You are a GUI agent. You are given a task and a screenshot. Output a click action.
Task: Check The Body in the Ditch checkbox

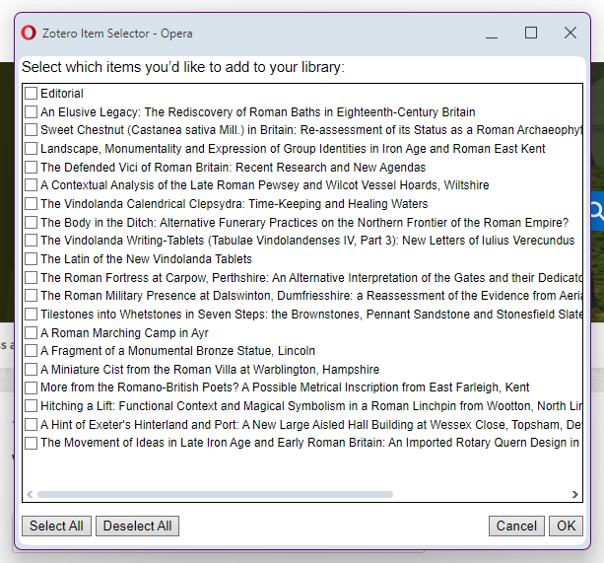click(x=31, y=223)
